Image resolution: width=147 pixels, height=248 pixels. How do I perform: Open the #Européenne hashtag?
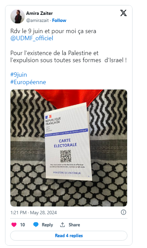click(x=28, y=82)
